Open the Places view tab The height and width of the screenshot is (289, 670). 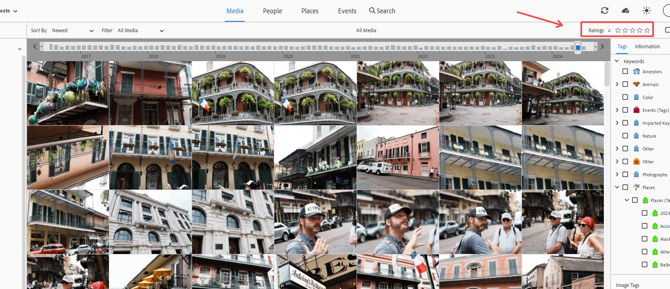click(310, 11)
